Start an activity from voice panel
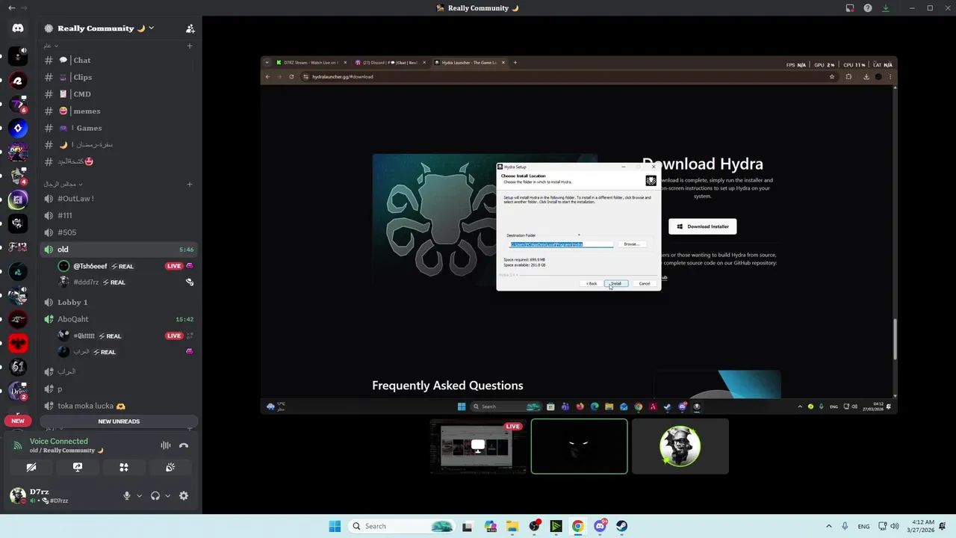The height and width of the screenshot is (538, 956). (x=124, y=467)
